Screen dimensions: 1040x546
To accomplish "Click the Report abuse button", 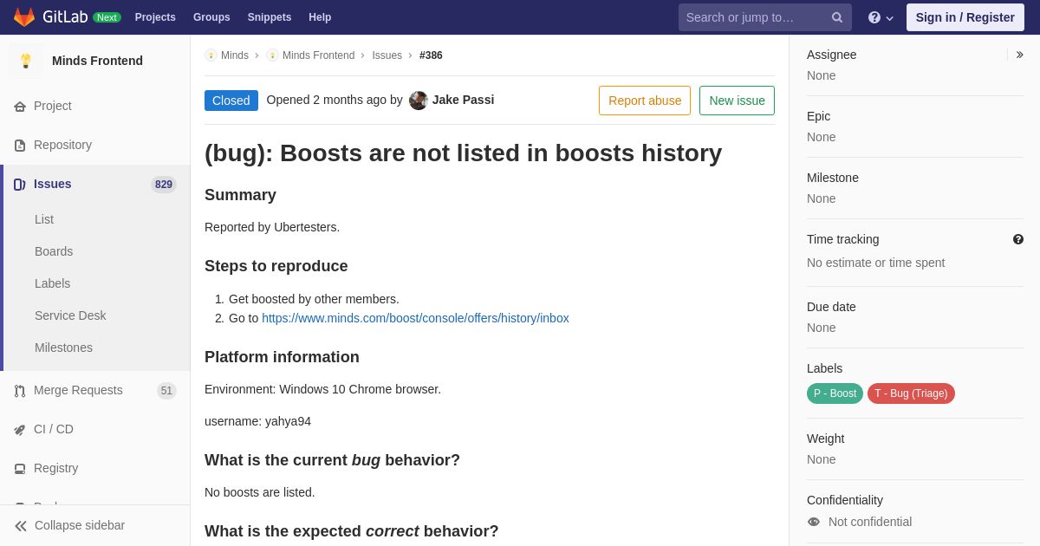I will pos(645,101).
